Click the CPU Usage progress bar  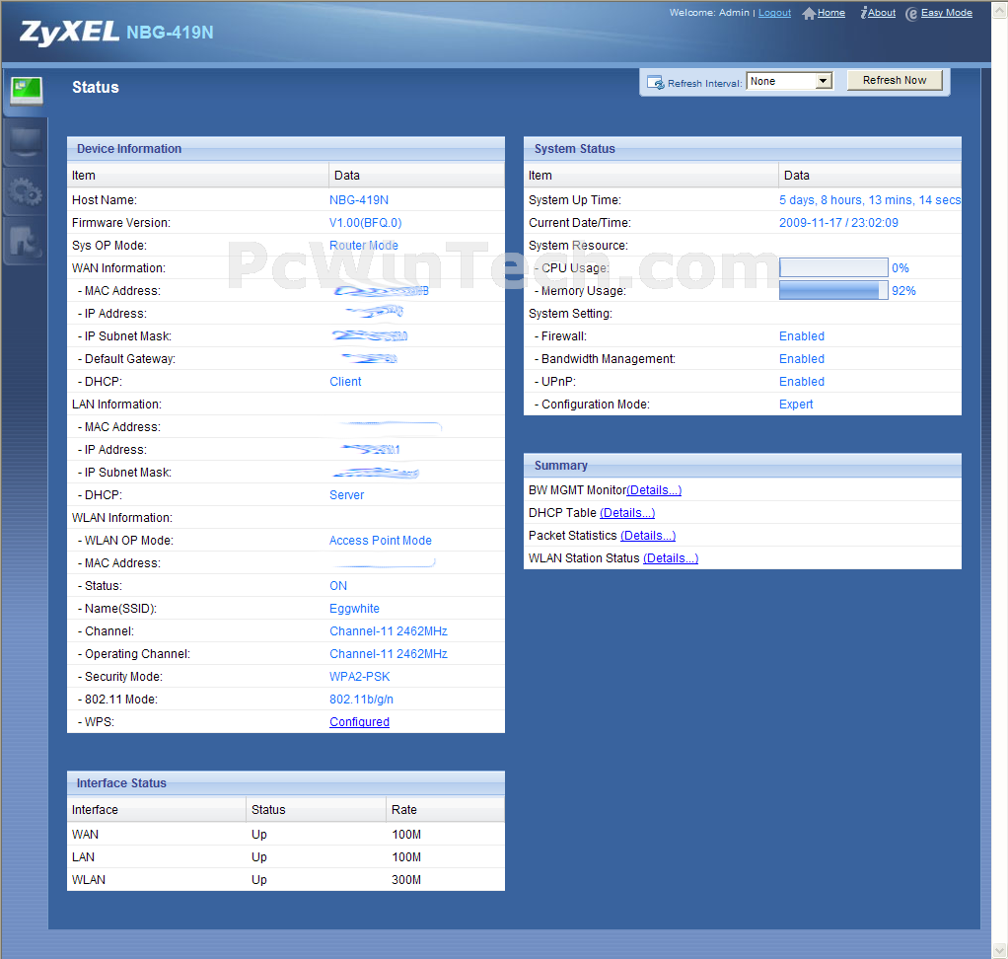coord(833,267)
